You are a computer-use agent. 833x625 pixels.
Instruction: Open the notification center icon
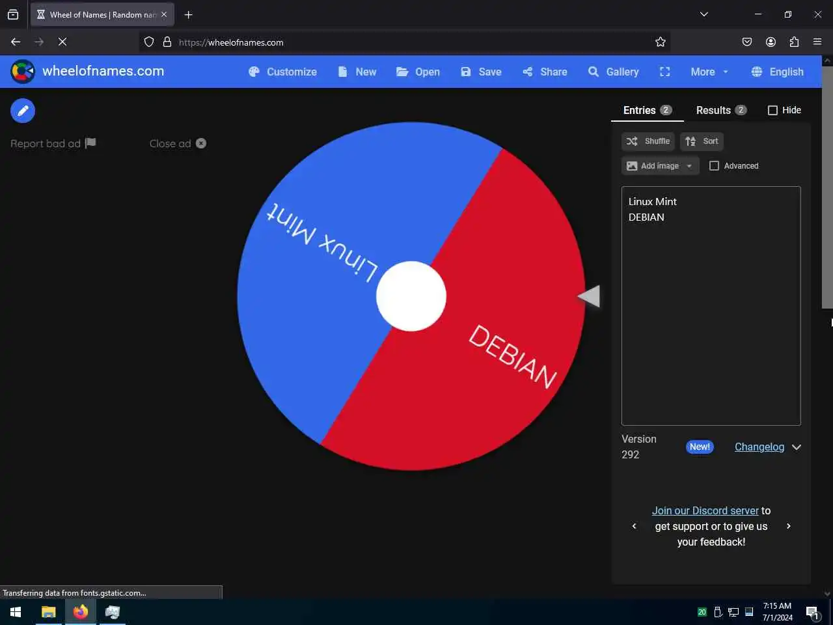click(x=812, y=612)
